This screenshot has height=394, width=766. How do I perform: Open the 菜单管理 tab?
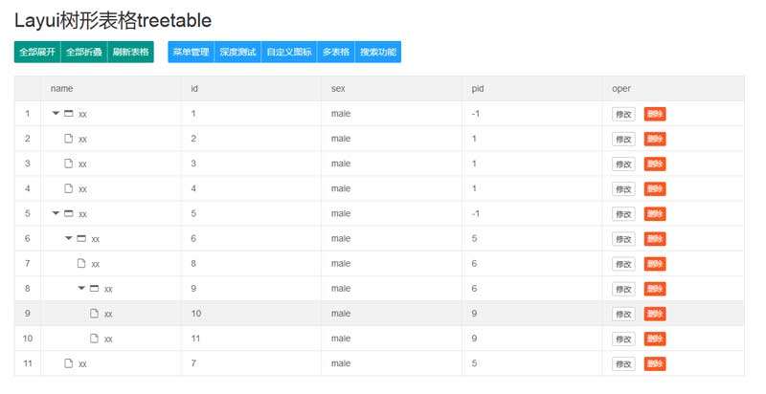pos(191,53)
